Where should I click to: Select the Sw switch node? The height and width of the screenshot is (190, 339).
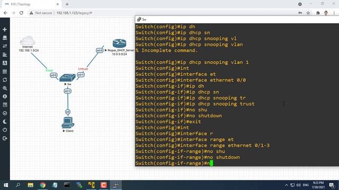click(x=67, y=78)
